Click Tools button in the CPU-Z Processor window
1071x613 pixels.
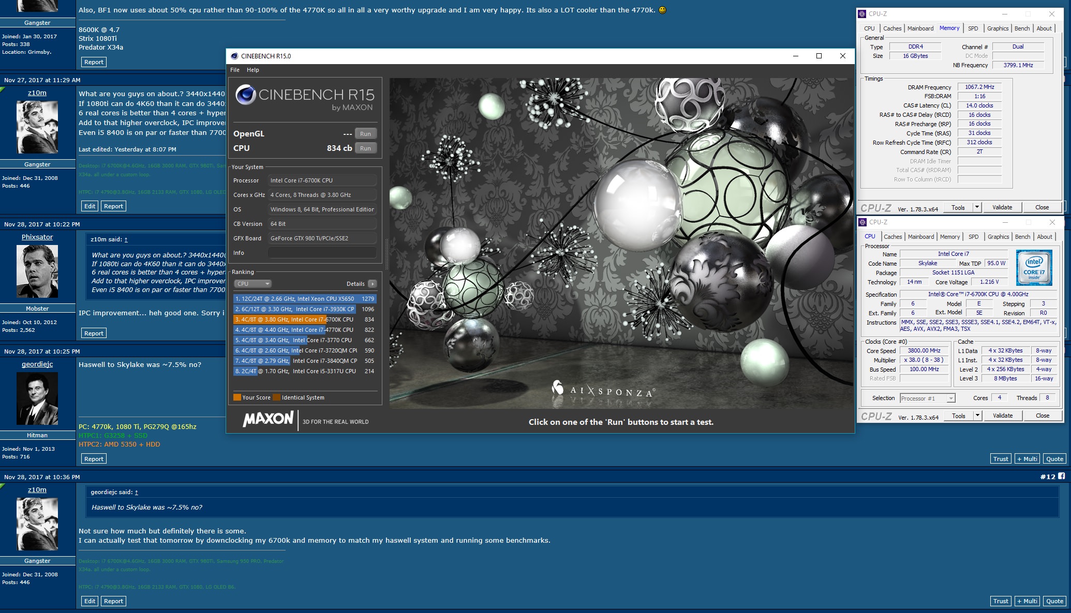(959, 416)
